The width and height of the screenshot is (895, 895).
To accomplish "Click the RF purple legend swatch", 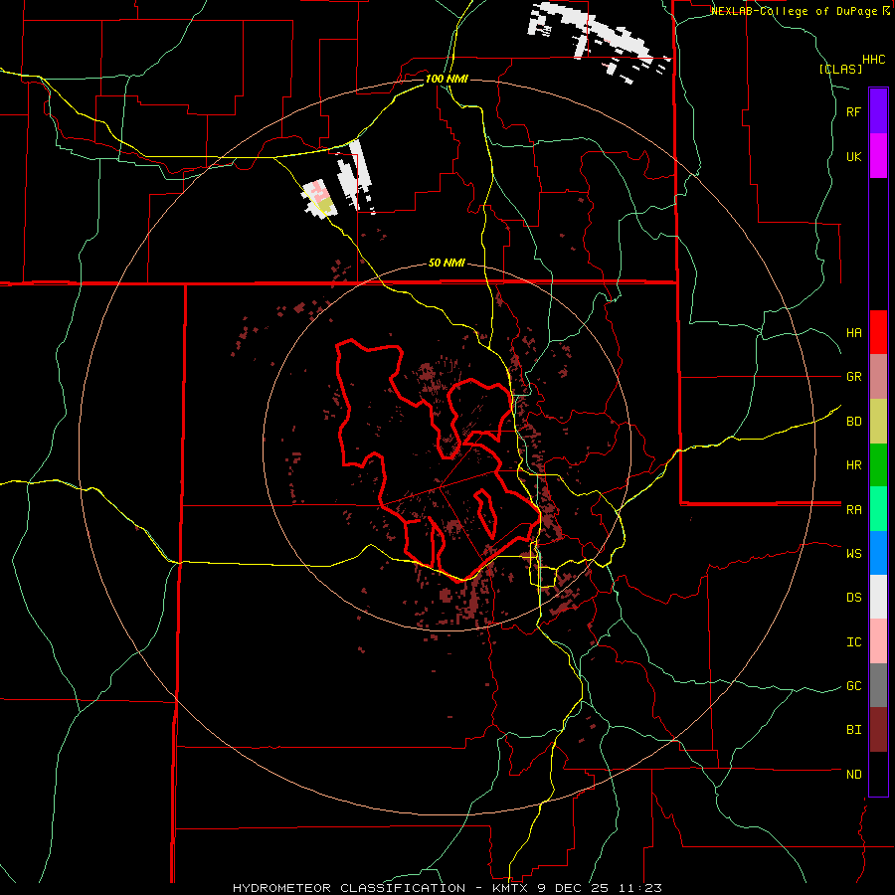I will point(878,111).
